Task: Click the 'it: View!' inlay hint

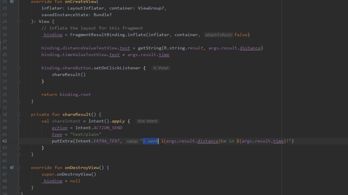Action: tap(160, 68)
